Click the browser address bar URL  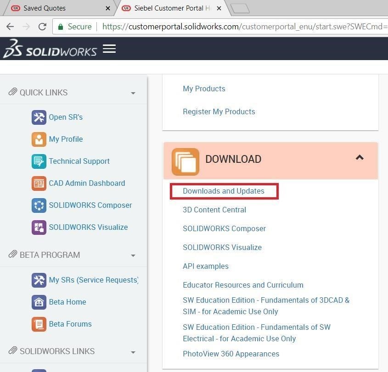(245, 27)
